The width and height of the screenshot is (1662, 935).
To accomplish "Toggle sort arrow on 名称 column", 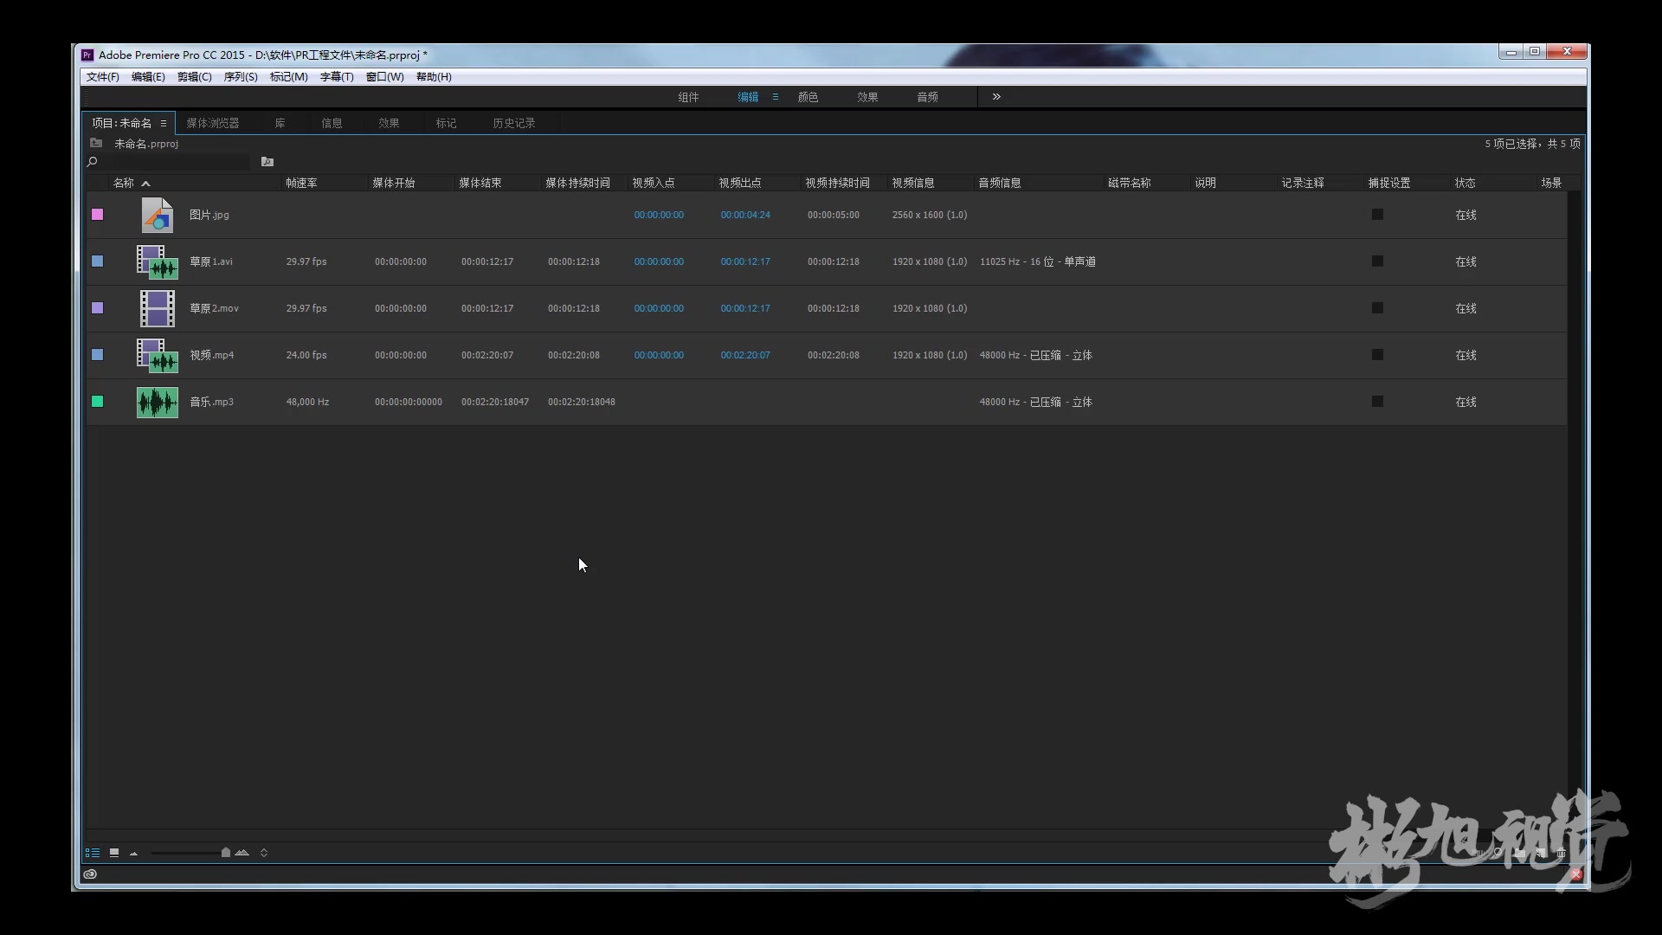I will [146, 184].
